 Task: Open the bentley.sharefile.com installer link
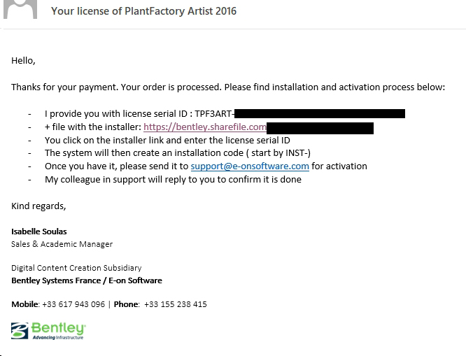pyautogui.click(x=205, y=127)
